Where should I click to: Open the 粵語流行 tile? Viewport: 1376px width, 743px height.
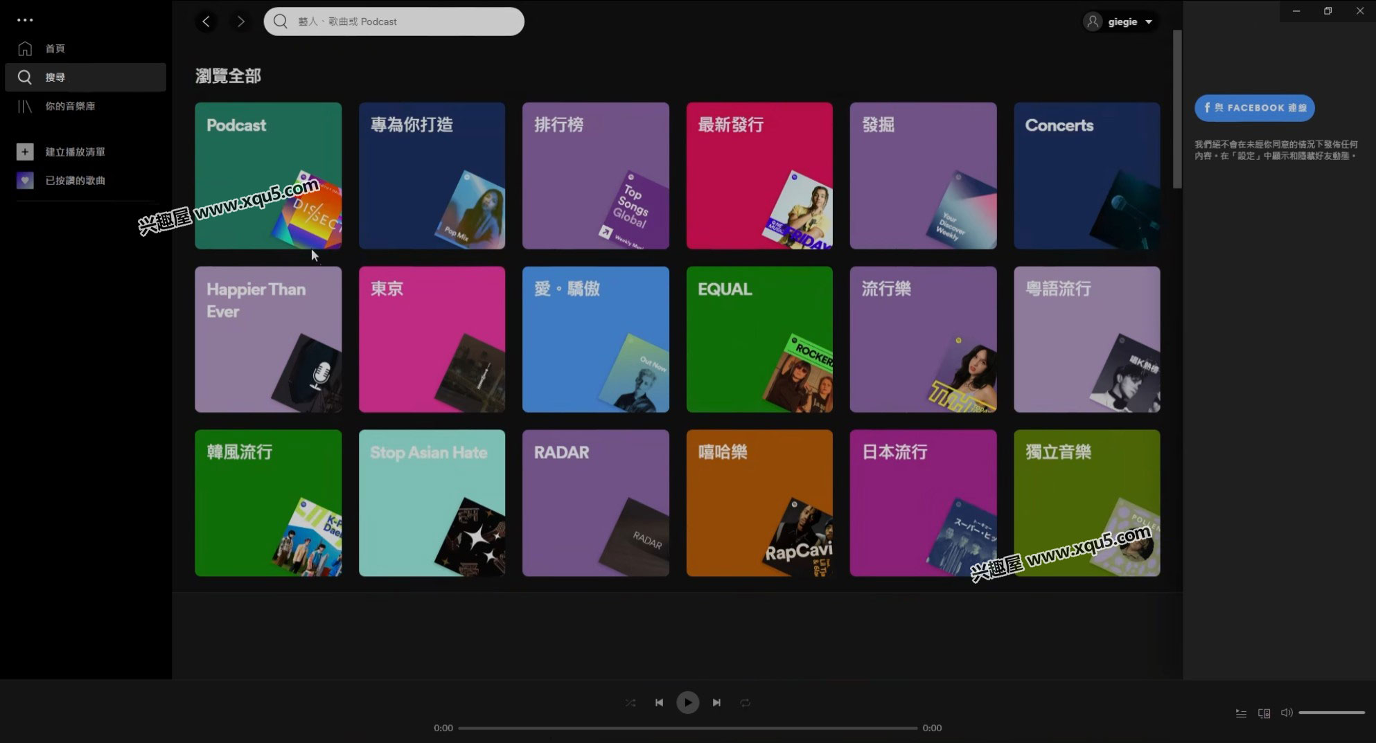(1087, 339)
